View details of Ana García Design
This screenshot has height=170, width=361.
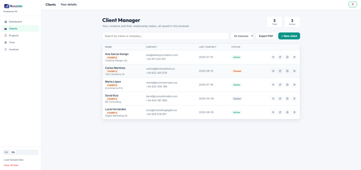pos(273,57)
